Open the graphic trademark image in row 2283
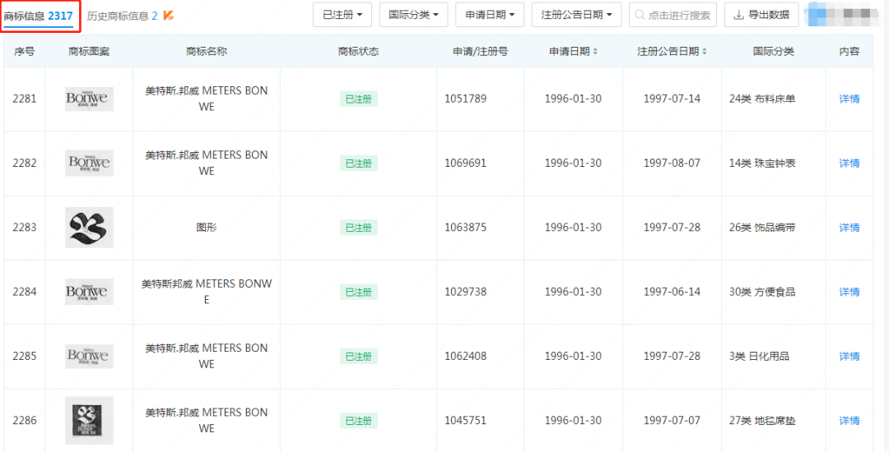Viewport: 889px width, 452px height. click(x=89, y=228)
